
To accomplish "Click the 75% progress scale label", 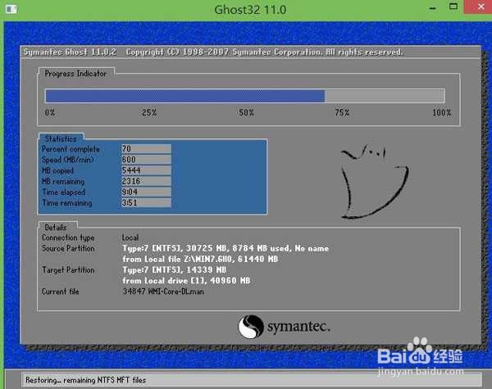I will click(x=342, y=112).
